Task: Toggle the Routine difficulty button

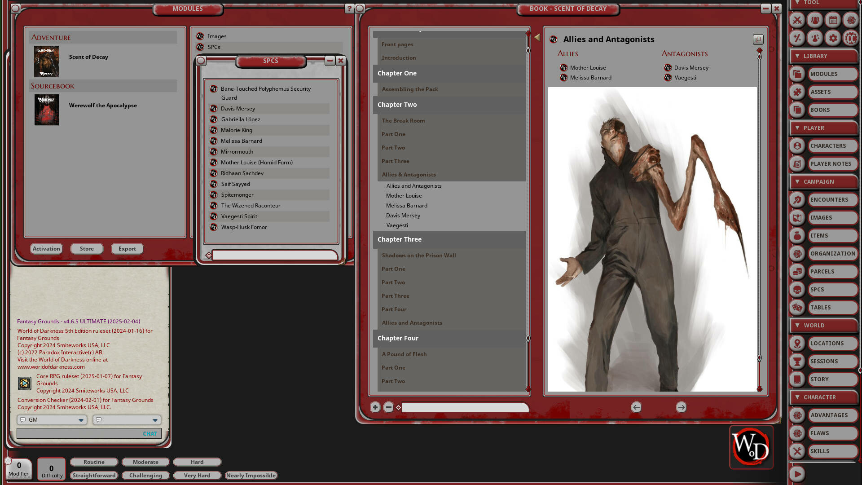Action: 94,462
